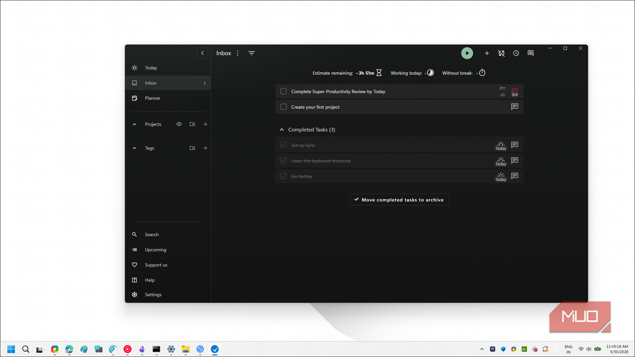The image size is (635, 357).
Task: Open the Support us link
Action: tap(168, 265)
